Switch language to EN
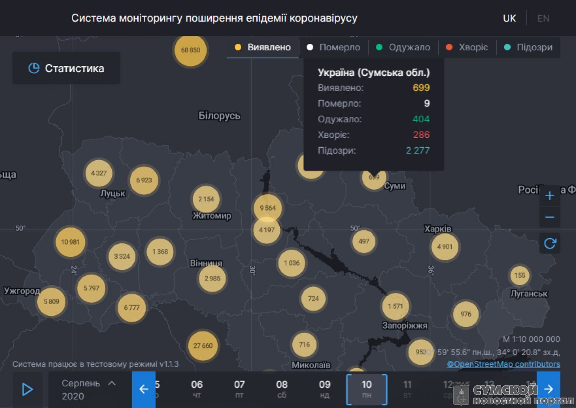 [543, 18]
